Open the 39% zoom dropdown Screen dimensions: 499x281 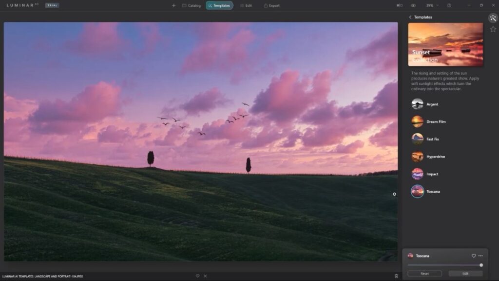coord(432,5)
